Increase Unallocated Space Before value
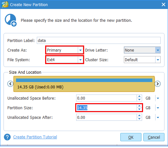Screen dimensions: 168x148 (x=139, y=96)
